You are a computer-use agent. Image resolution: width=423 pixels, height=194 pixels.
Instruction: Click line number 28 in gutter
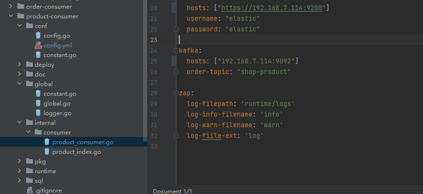(154, 93)
